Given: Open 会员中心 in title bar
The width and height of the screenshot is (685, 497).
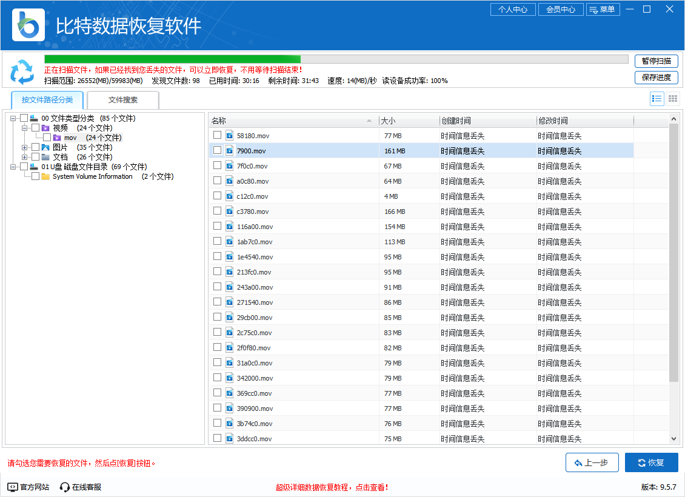Looking at the screenshot, I should coord(561,9).
